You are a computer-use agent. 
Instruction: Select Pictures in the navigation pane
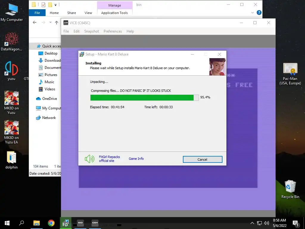(x=48, y=75)
